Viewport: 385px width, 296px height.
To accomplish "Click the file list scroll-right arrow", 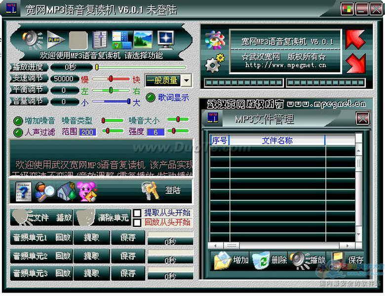I will 347,246.
